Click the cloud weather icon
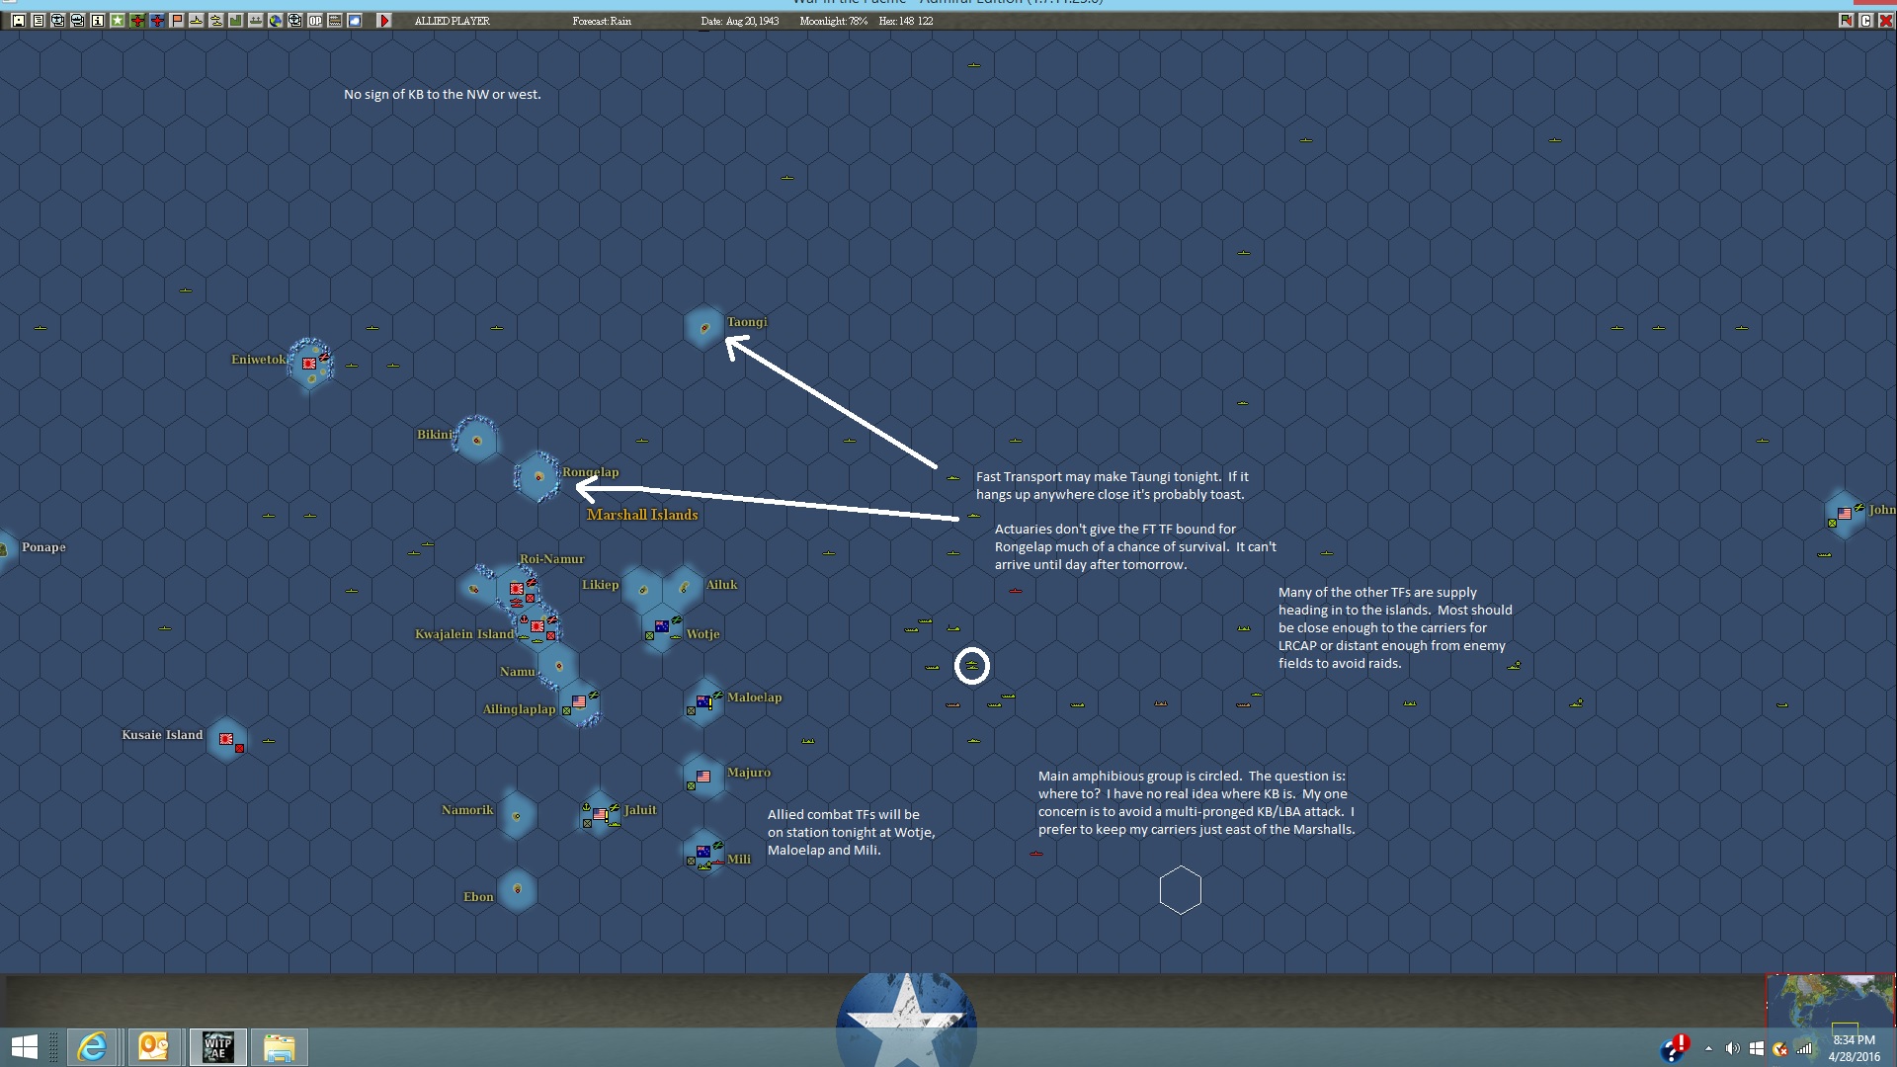 click(x=355, y=21)
